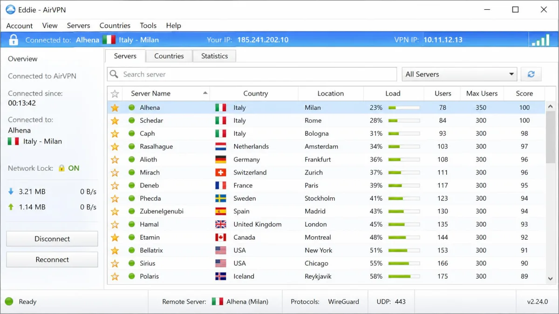
Task: Toggle favorite star for Phecda server
Action: [x=115, y=199]
